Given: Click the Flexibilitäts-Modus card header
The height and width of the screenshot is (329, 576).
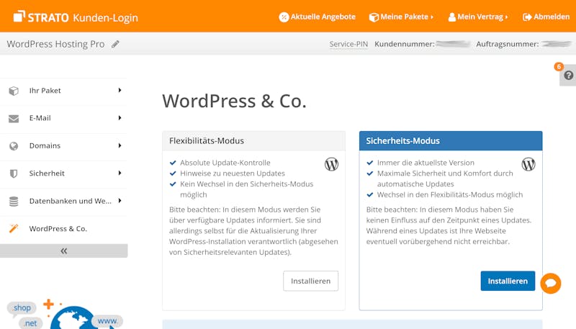Looking at the screenshot, I should (253, 140).
